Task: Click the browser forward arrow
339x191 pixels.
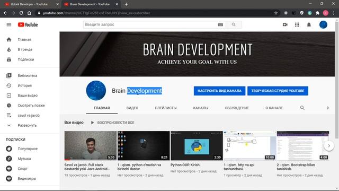Action: point(13,13)
